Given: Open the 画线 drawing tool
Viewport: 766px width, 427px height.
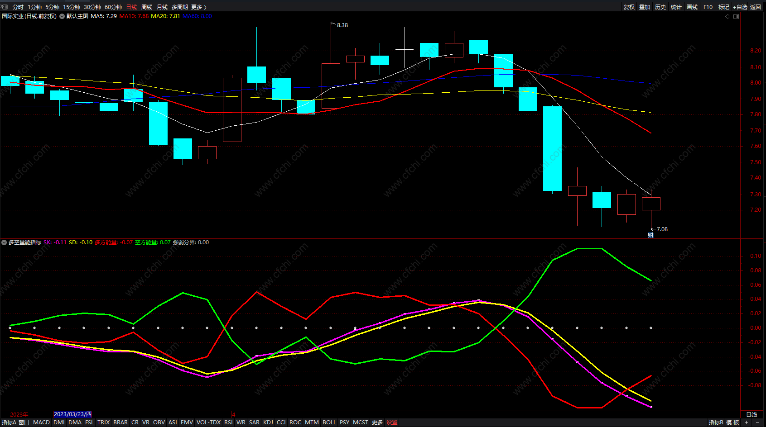Looking at the screenshot, I should point(692,7).
